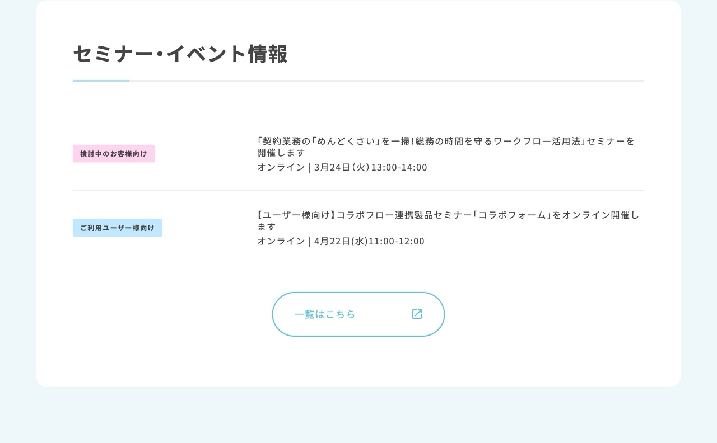Click the white card background area

coord(358,364)
